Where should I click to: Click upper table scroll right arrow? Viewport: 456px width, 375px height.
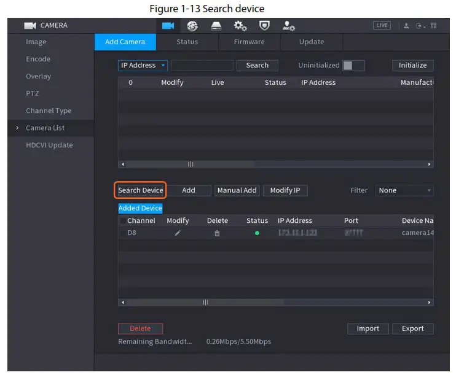click(429, 164)
